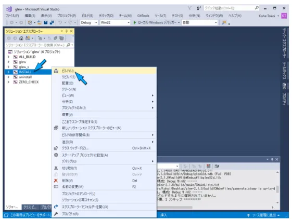Choose エクスプローラーでフォルダーを開く(X)
Viewport: 292px width, 219px height.
pyautogui.click(x=104, y=207)
